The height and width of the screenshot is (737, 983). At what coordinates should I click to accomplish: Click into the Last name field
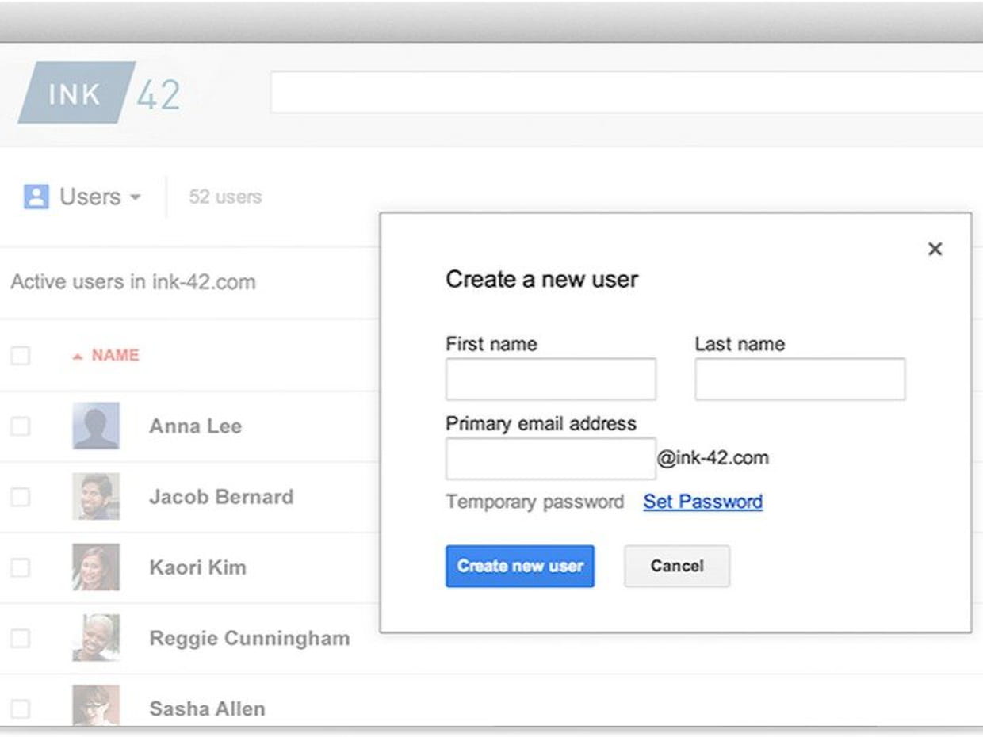pos(800,379)
